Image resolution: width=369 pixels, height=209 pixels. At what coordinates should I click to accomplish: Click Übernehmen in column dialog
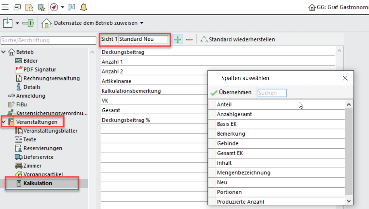(231, 92)
